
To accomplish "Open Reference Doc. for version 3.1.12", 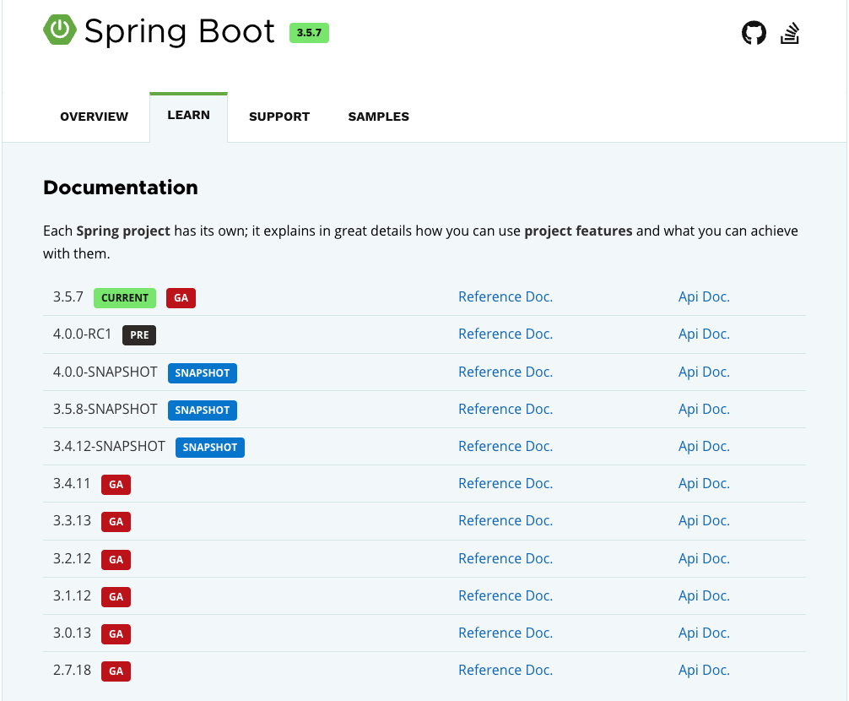I will point(506,596).
